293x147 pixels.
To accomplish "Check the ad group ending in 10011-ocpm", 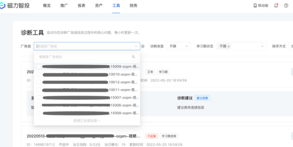I will [x=39, y=90].
